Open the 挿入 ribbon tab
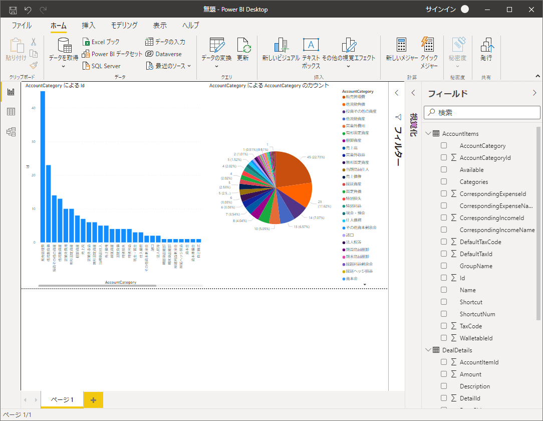The height and width of the screenshot is (421, 543). [88, 25]
